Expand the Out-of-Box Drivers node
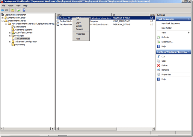The width and height of the screenshot is (193, 137). point(10,33)
